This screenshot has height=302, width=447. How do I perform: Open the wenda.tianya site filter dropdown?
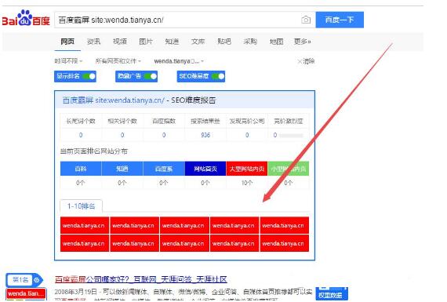pos(179,61)
